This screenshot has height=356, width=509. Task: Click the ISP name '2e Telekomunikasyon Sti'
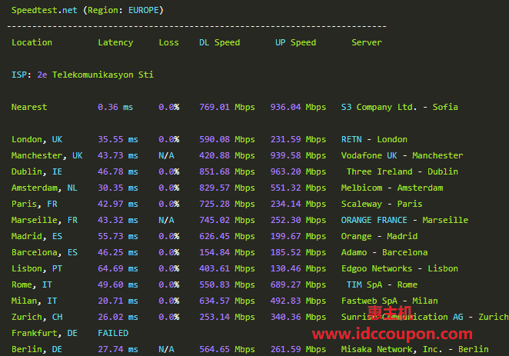(95, 75)
